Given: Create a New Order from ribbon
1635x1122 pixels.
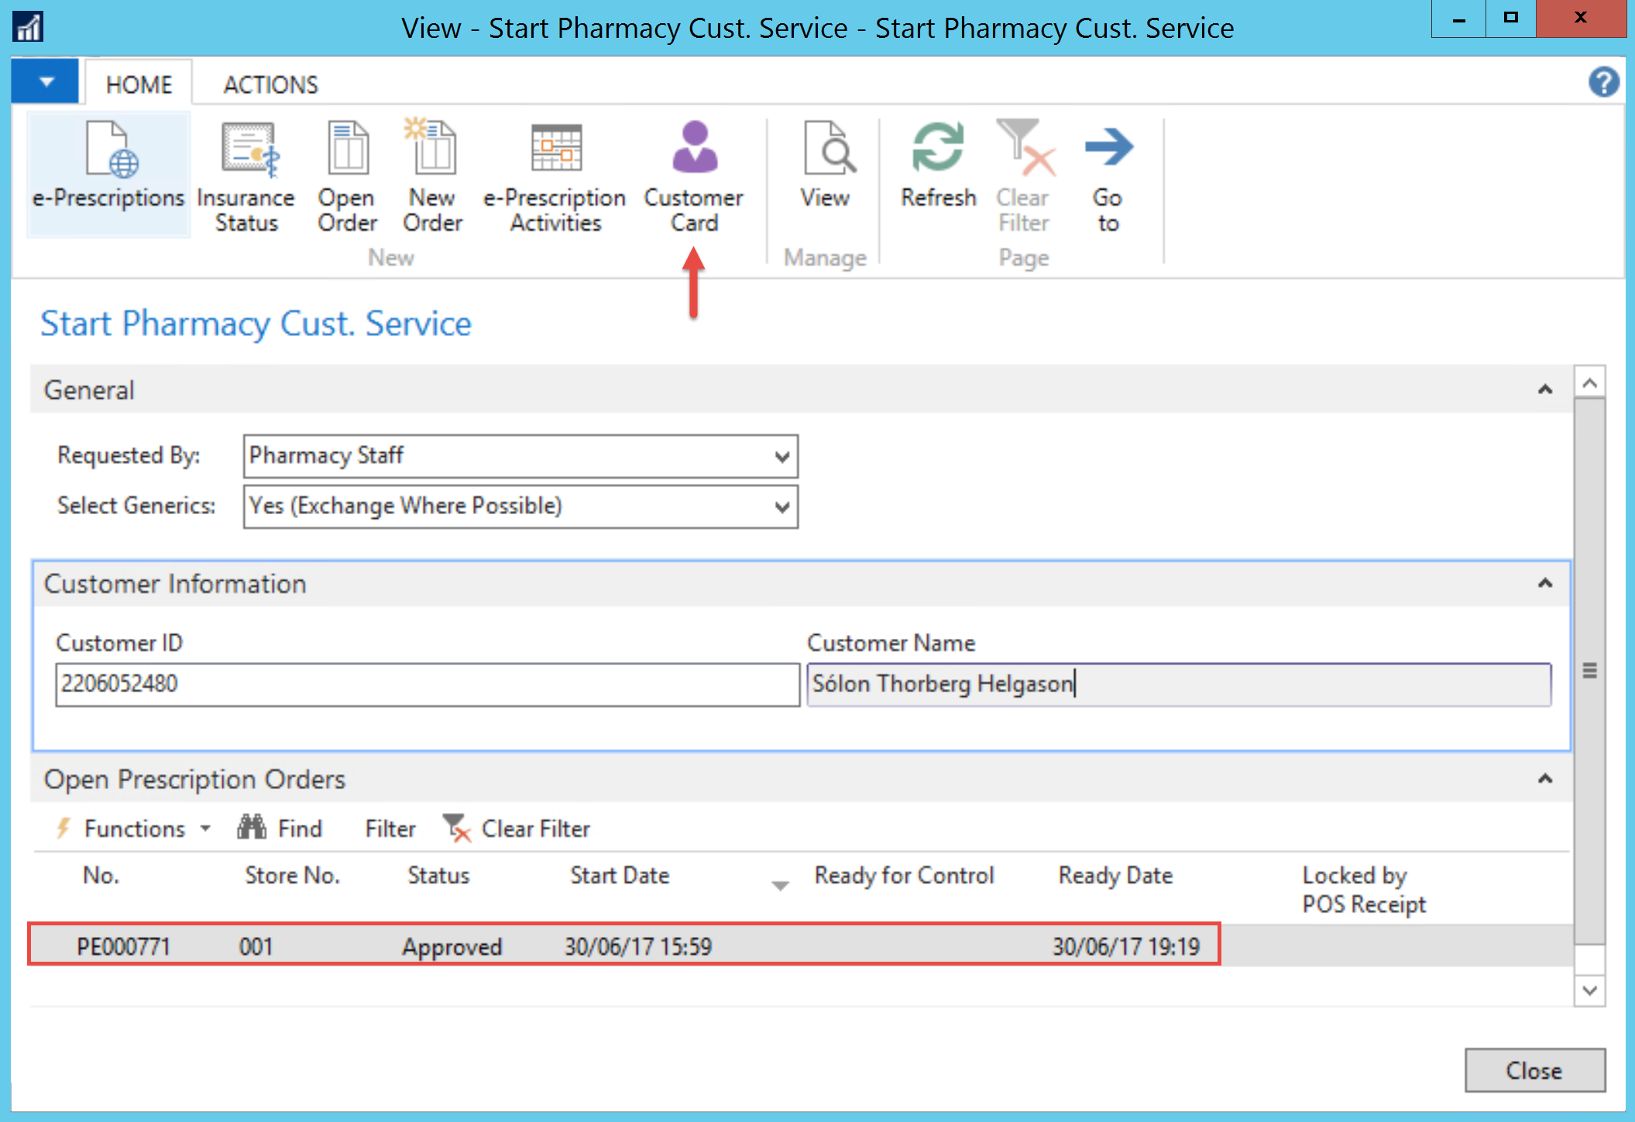Looking at the screenshot, I should pos(432,149).
